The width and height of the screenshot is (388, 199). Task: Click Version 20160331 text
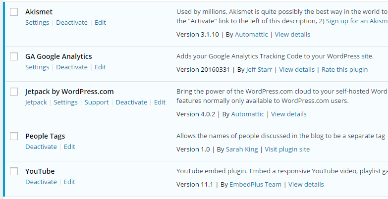(203, 69)
